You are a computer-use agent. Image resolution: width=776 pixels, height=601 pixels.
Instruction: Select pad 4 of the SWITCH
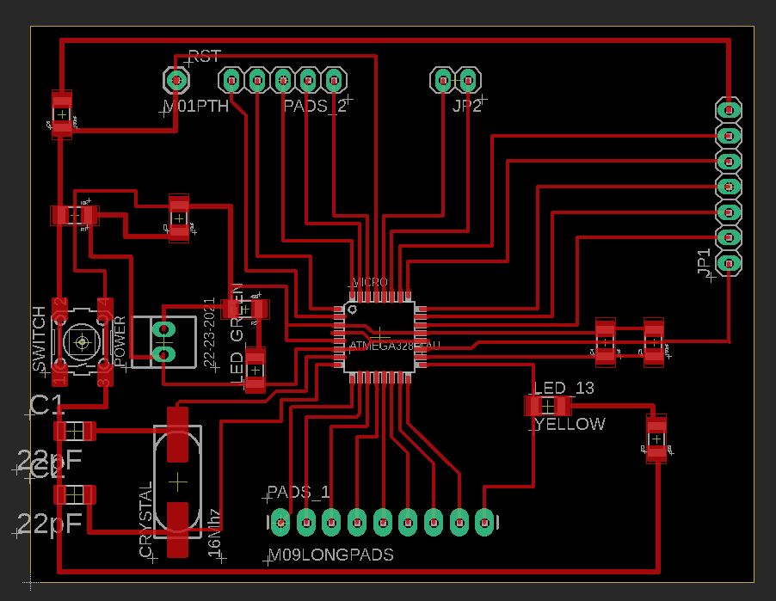click(x=104, y=310)
